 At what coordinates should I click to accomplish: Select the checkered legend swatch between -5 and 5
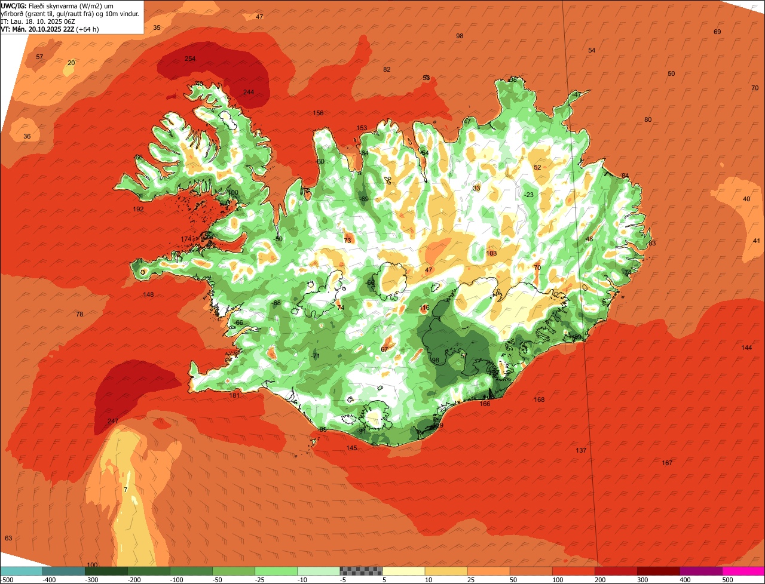[x=361, y=571]
